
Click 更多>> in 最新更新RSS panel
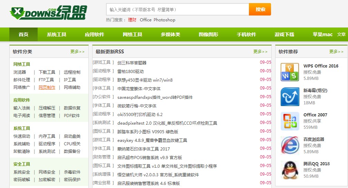coord(260,52)
